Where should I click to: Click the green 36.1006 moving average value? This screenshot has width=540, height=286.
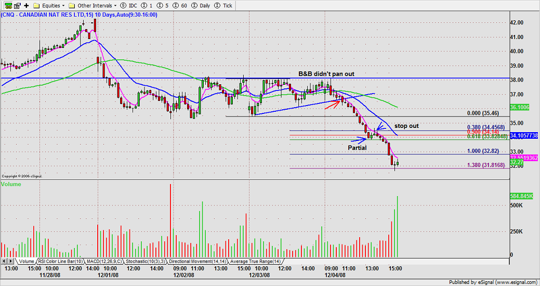[x=520, y=108]
